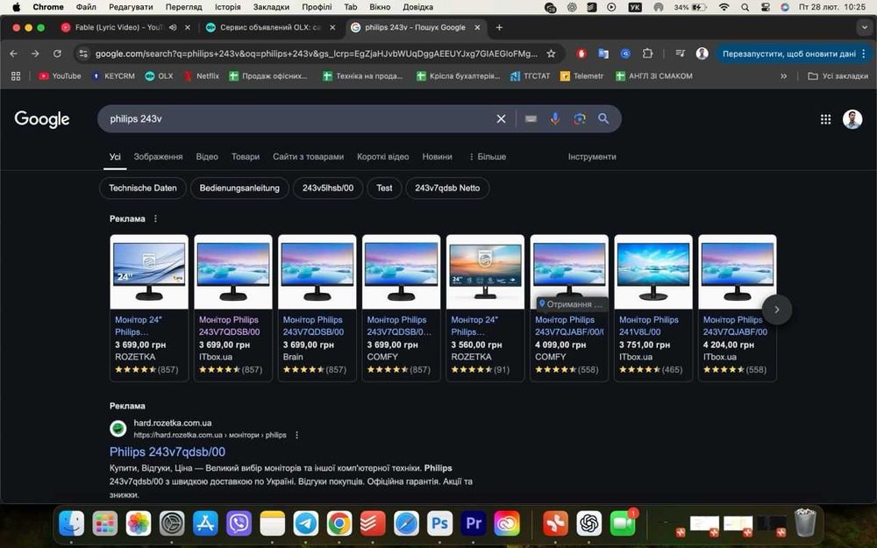The image size is (877, 548).
Task: Go back to the previous page
Action: (x=14, y=53)
